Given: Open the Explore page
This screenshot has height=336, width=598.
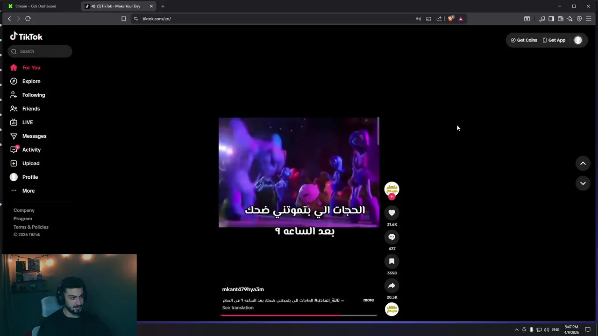Looking at the screenshot, I should click(26, 81).
